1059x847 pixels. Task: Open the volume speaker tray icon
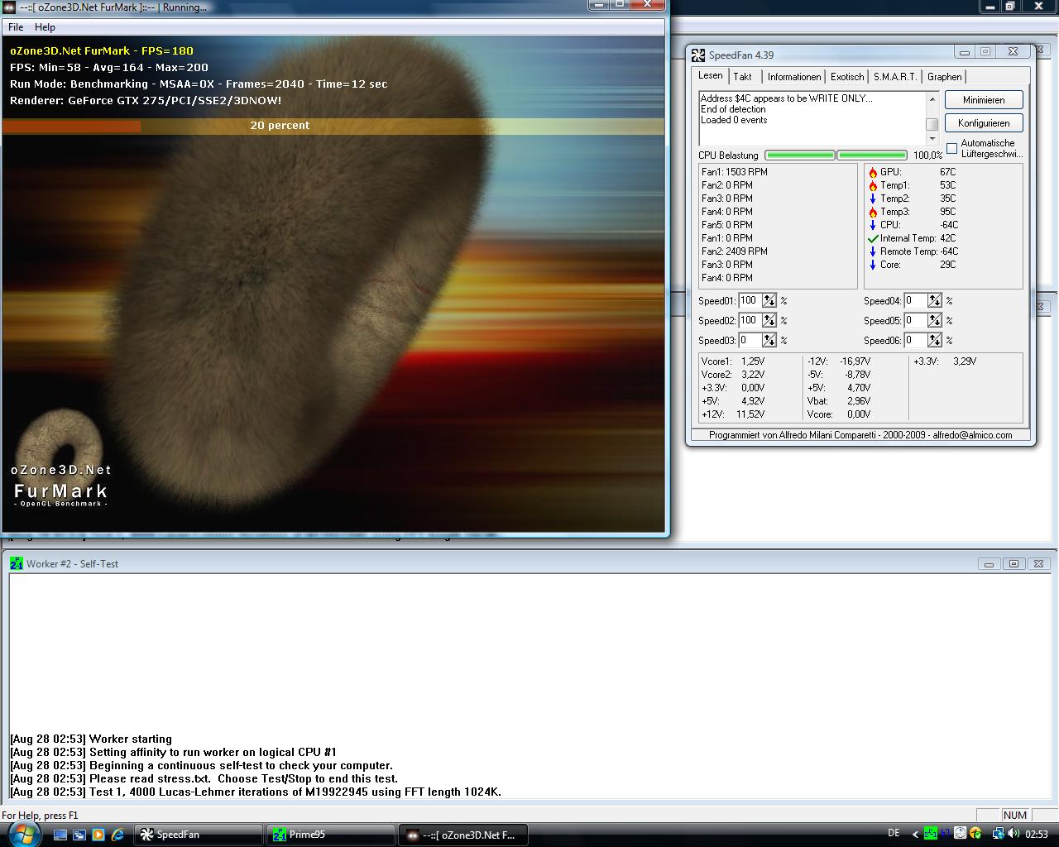(1013, 834)
